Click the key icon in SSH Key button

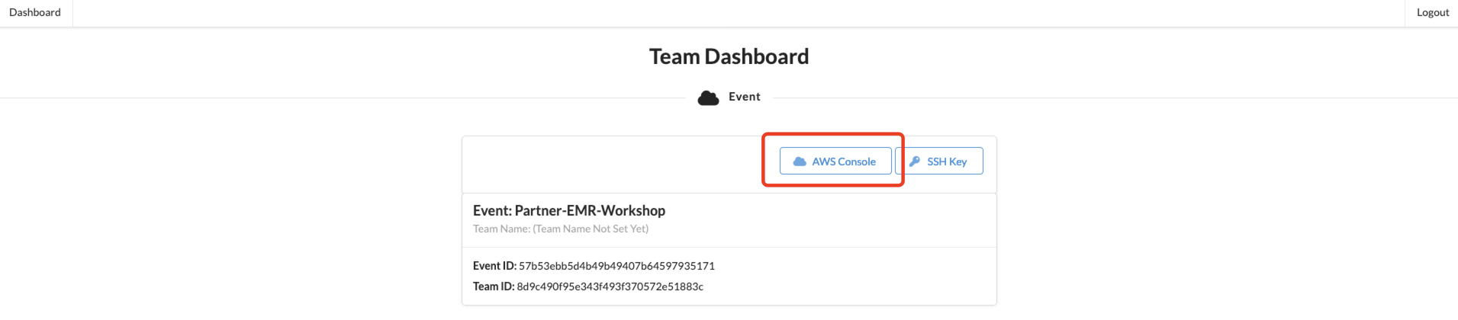tap(914, 162)
